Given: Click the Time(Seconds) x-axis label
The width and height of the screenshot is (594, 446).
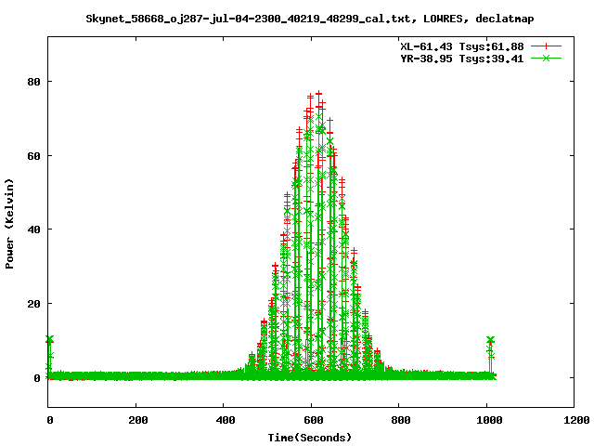Looking at the screenshot, I should click(309, 438).
